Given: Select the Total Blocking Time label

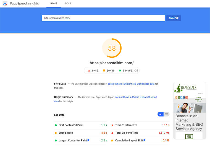Looking at the screenshot, I should click(x=127, y=133).
